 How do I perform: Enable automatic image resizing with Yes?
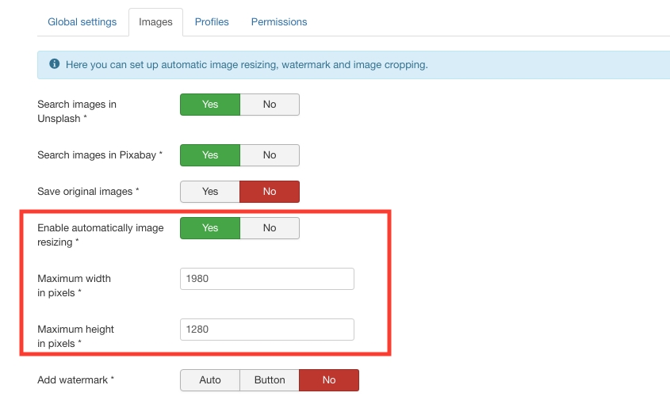click(x=210, y=228)
